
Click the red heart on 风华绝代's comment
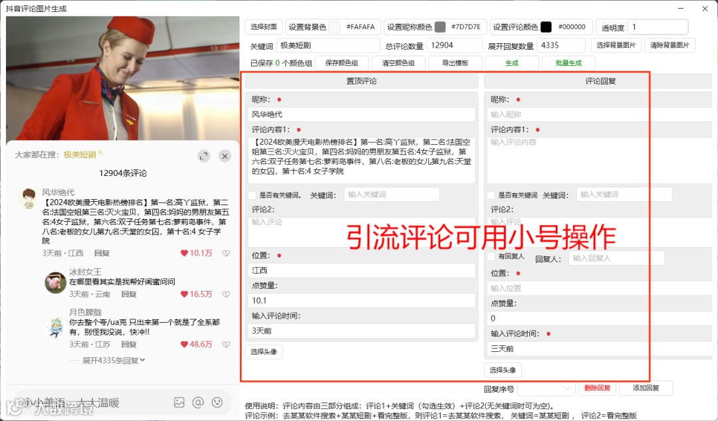[x=184, y=253]
